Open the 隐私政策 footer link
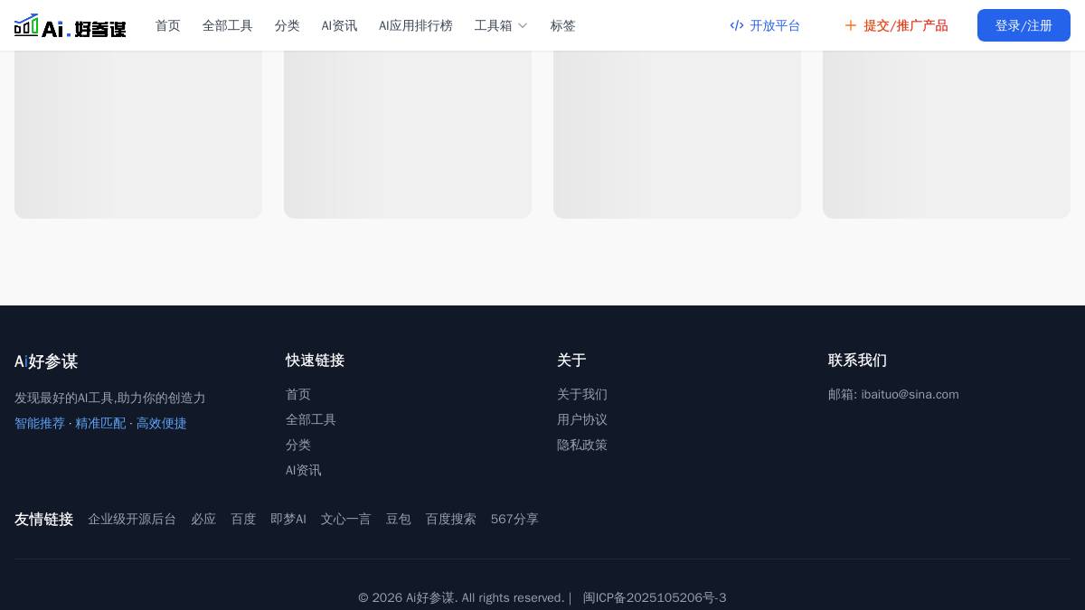This screenshot has height=610, width=1085. coord(581,445)
